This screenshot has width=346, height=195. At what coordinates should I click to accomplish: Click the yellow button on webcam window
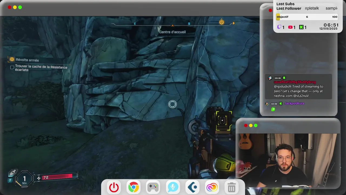coord(251,125)
